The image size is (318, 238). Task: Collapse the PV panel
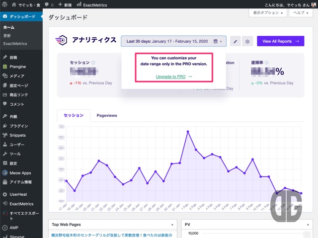click(x=308, y=225)
